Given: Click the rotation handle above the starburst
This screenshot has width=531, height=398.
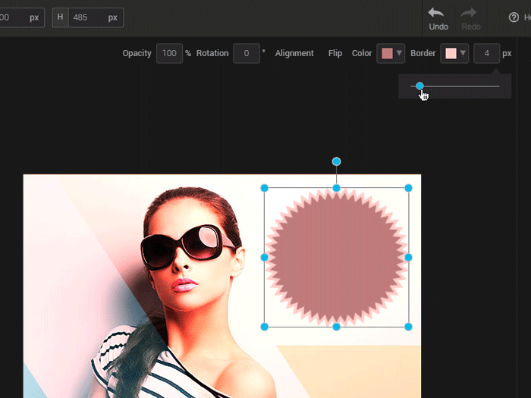Looking at the screenshot, I should click(337, 161).
